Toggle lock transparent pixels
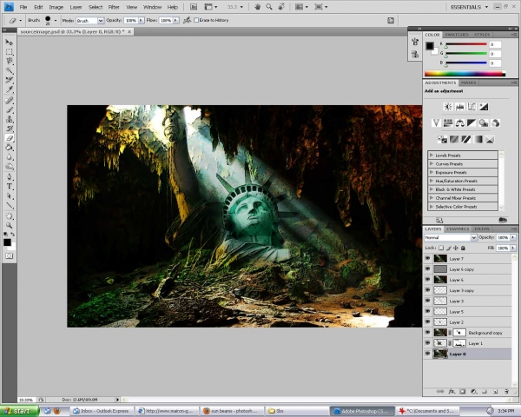 pos(441,248)
